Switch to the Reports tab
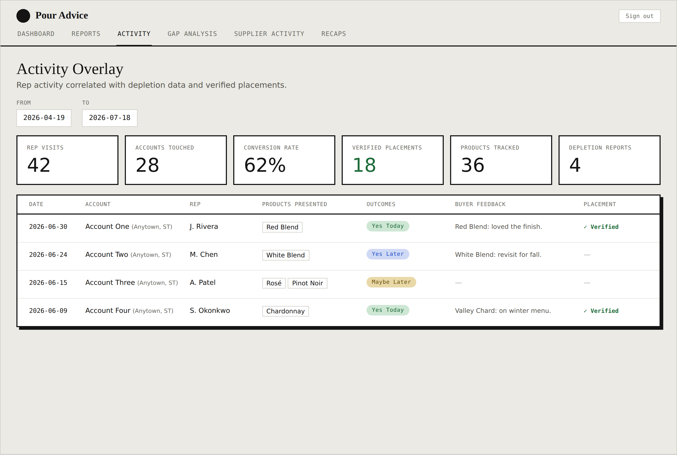Viewport: 677px width, 455px height. [86, 34]
